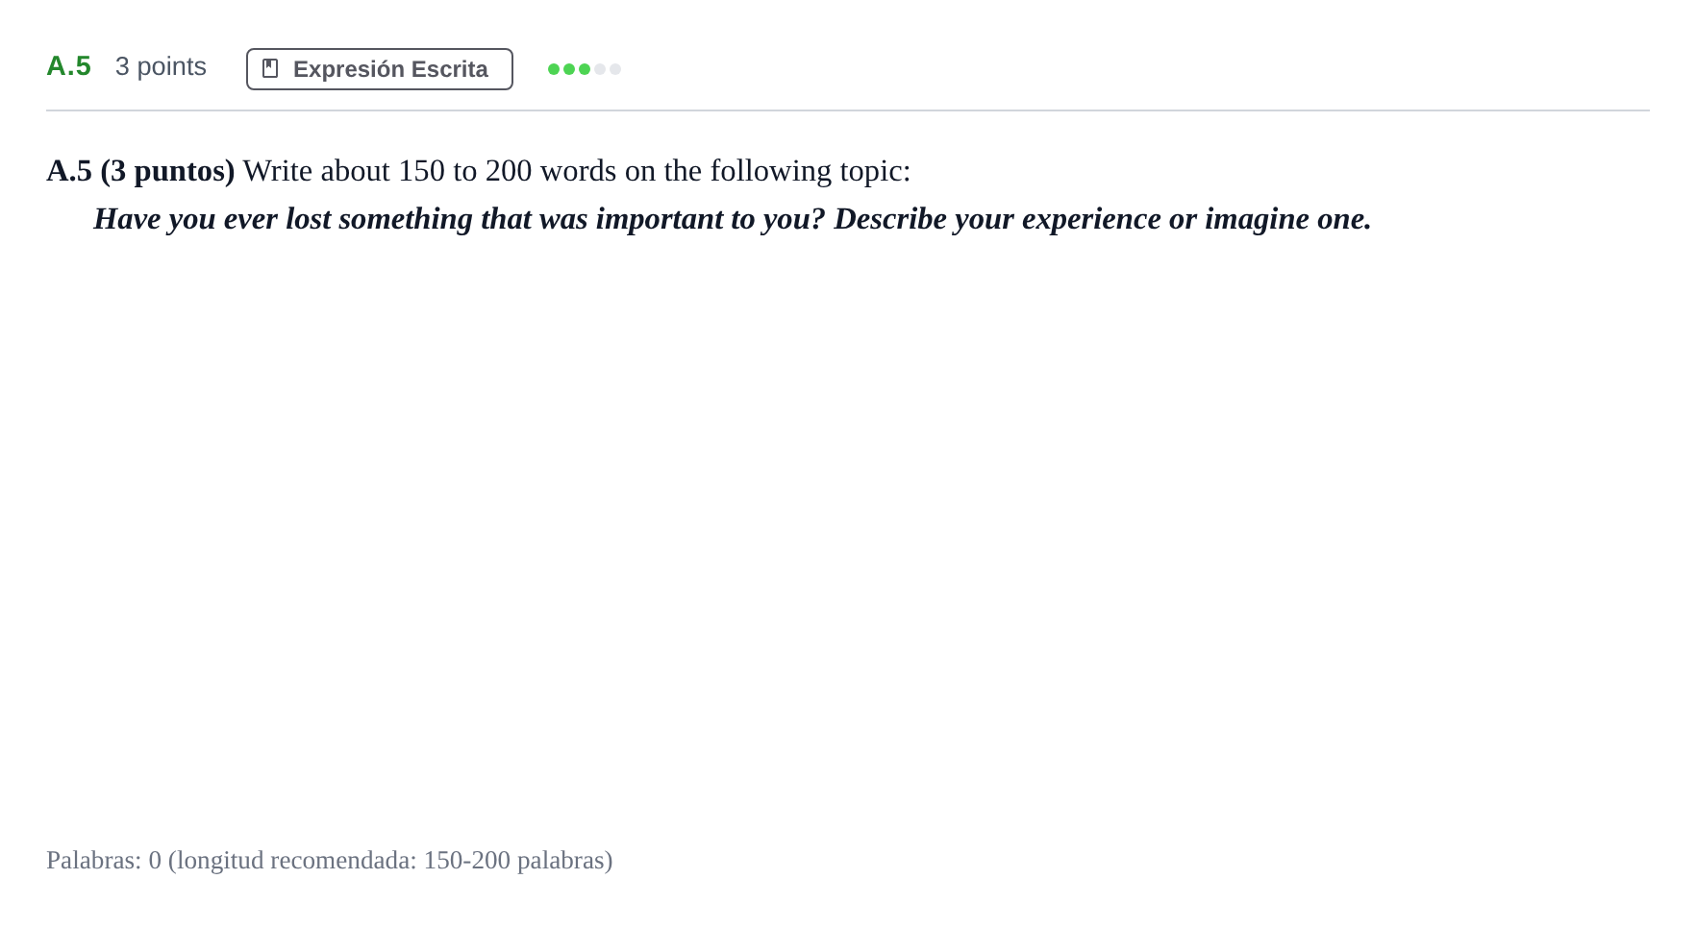This screenshot has width=1696, height=928.
Task: Select the first green difficulty dot
Action: point(554,69)
